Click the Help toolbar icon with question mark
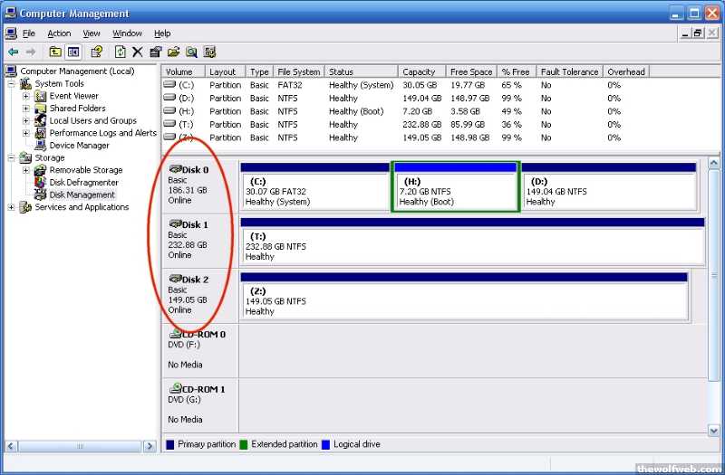 pos(96,52)
